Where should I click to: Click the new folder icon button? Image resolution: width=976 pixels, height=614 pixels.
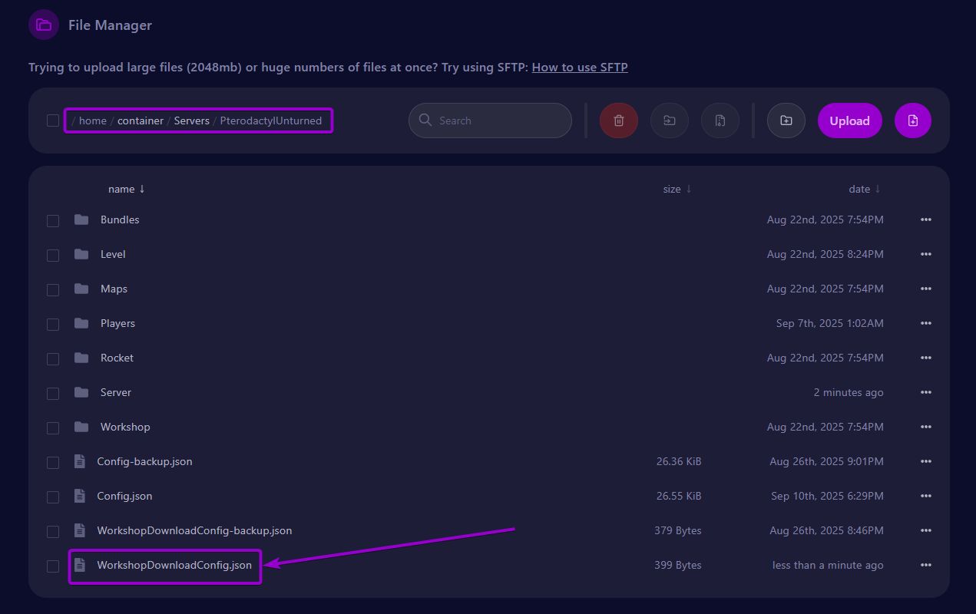(786, 120)
